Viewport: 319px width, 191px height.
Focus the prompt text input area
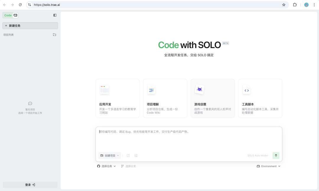pos(189,139)
